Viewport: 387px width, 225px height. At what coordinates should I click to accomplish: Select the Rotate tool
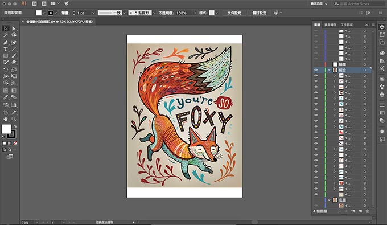pos(6,70)
